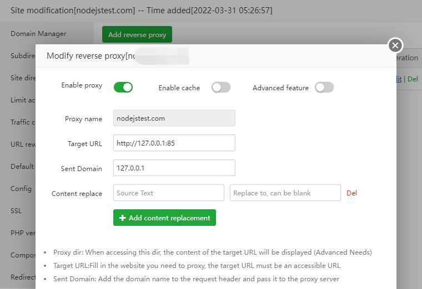Screen dimensions: 422x289
Task: Select the Redirect sidebar tab
Action: 23,277
